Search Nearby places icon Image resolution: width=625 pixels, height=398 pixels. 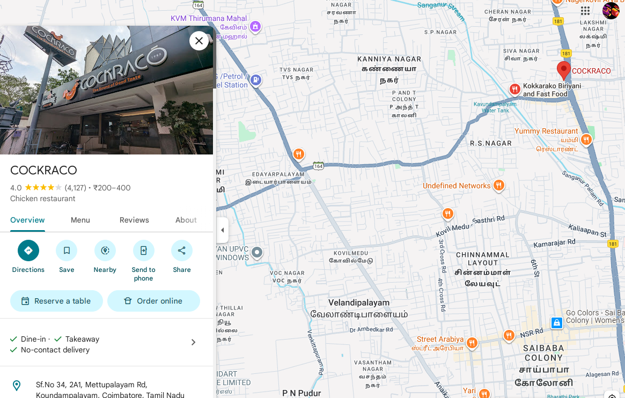105,250
